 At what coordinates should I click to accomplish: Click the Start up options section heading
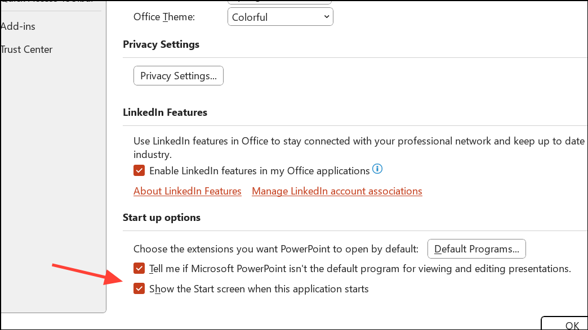[162, 218]
